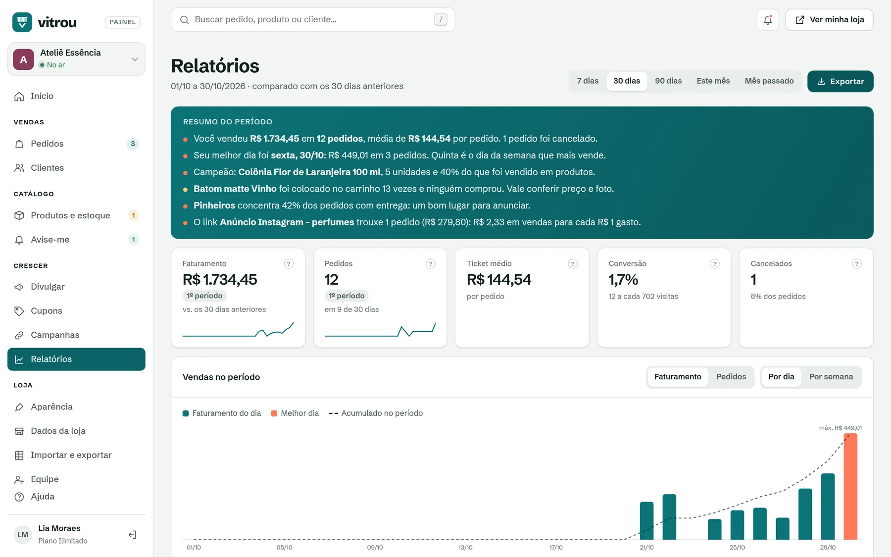
Task: Click the Faturamento do dia legend swatch
Action: tap(186, 413)
